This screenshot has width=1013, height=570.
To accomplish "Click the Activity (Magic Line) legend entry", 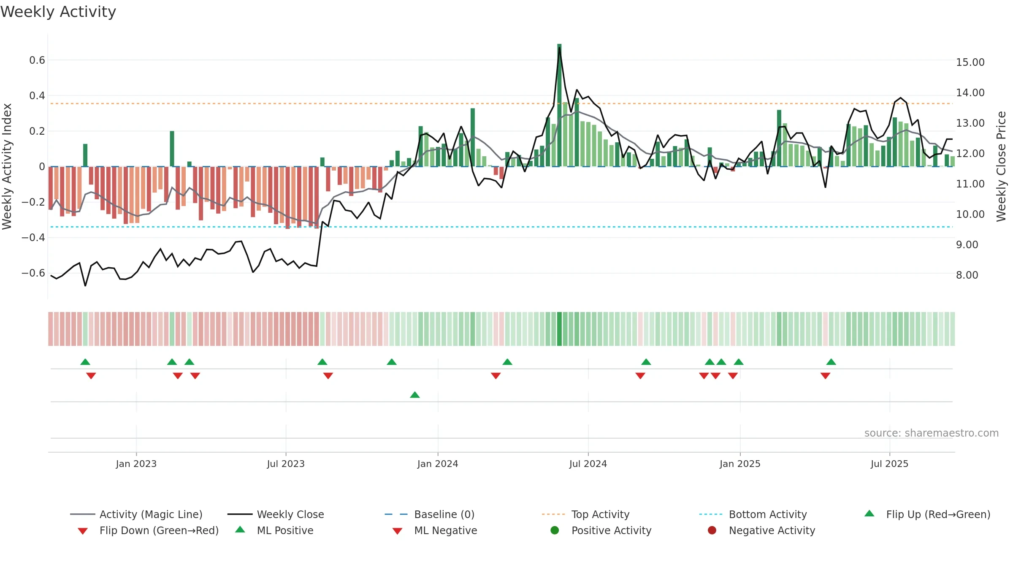I will (x=136, y=514).
